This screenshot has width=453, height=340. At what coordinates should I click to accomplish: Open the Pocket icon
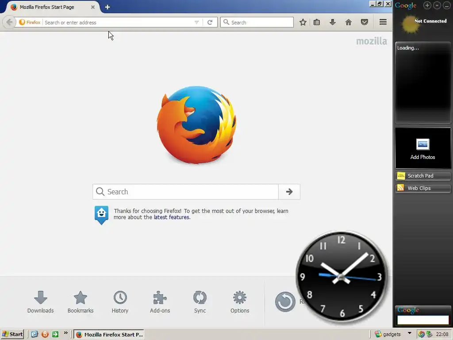(365, 22)
